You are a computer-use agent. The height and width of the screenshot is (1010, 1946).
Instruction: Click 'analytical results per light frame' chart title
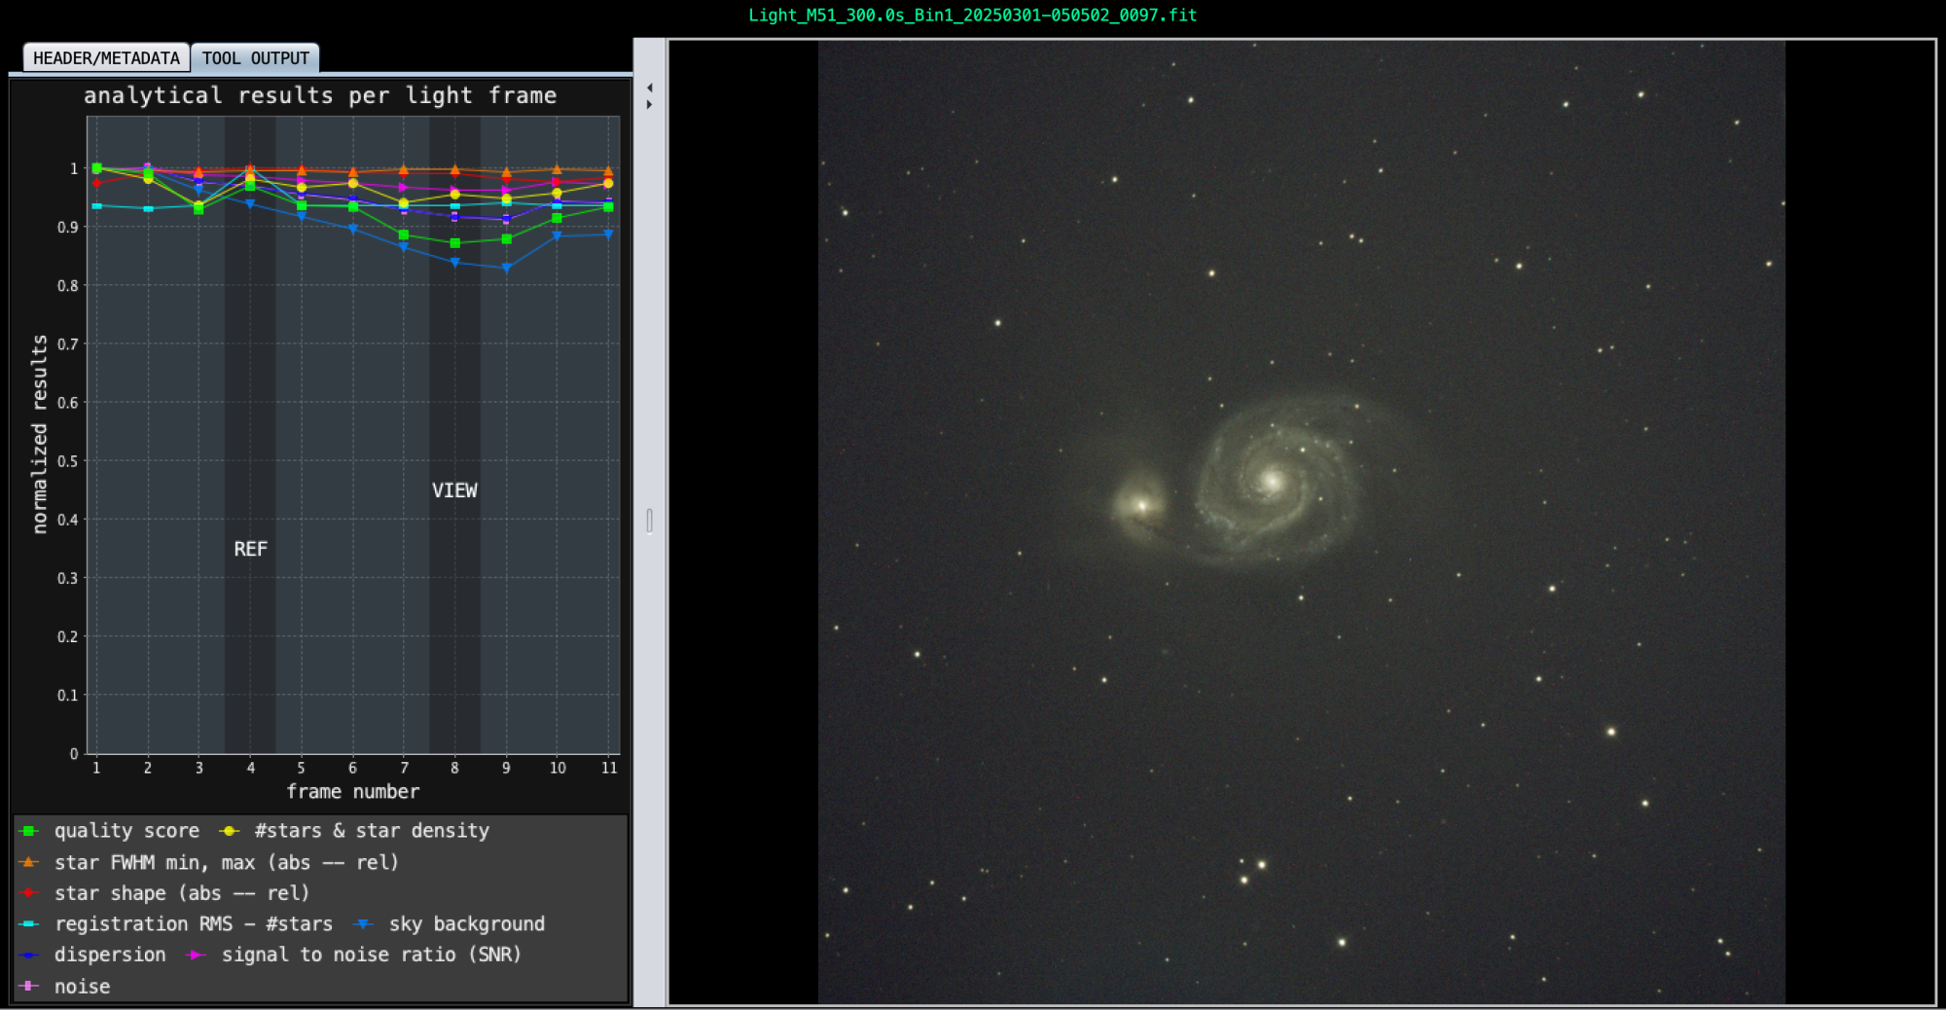click(x=320, y=95)
